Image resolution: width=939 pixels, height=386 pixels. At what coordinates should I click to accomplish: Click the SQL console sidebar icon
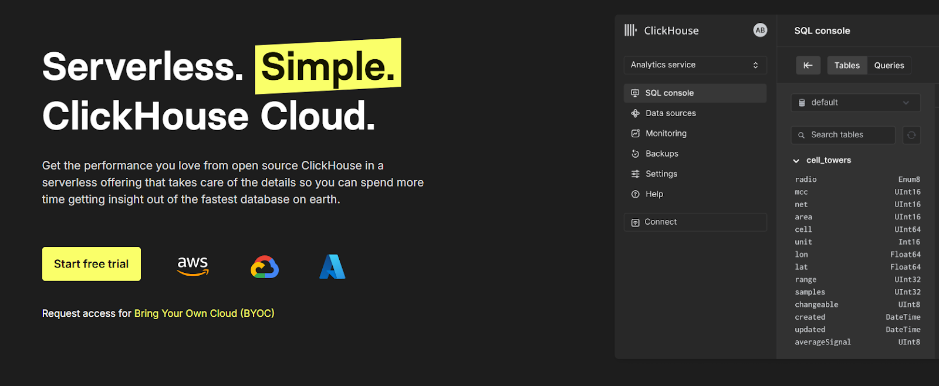click(635, 93)
